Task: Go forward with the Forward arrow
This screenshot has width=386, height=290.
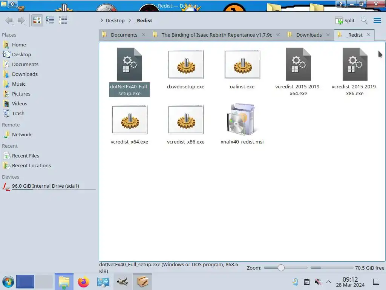Action: 21,20
